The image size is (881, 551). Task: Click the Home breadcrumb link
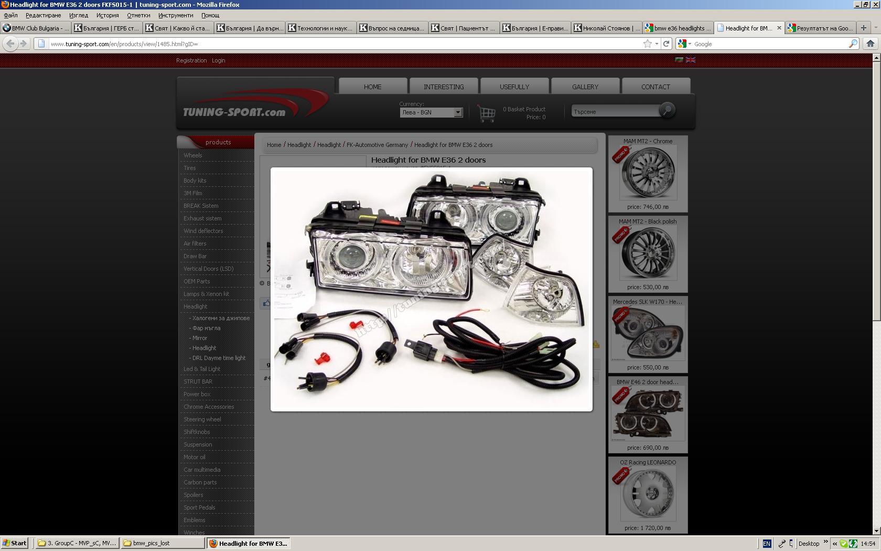[274, 145]
